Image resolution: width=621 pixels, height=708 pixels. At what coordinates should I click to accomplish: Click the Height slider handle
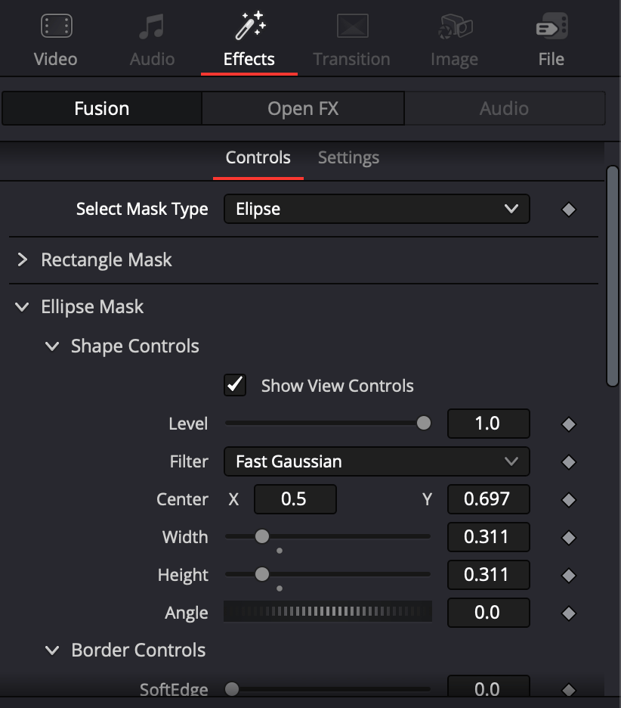pyautogui.click(x=262, y=574)
